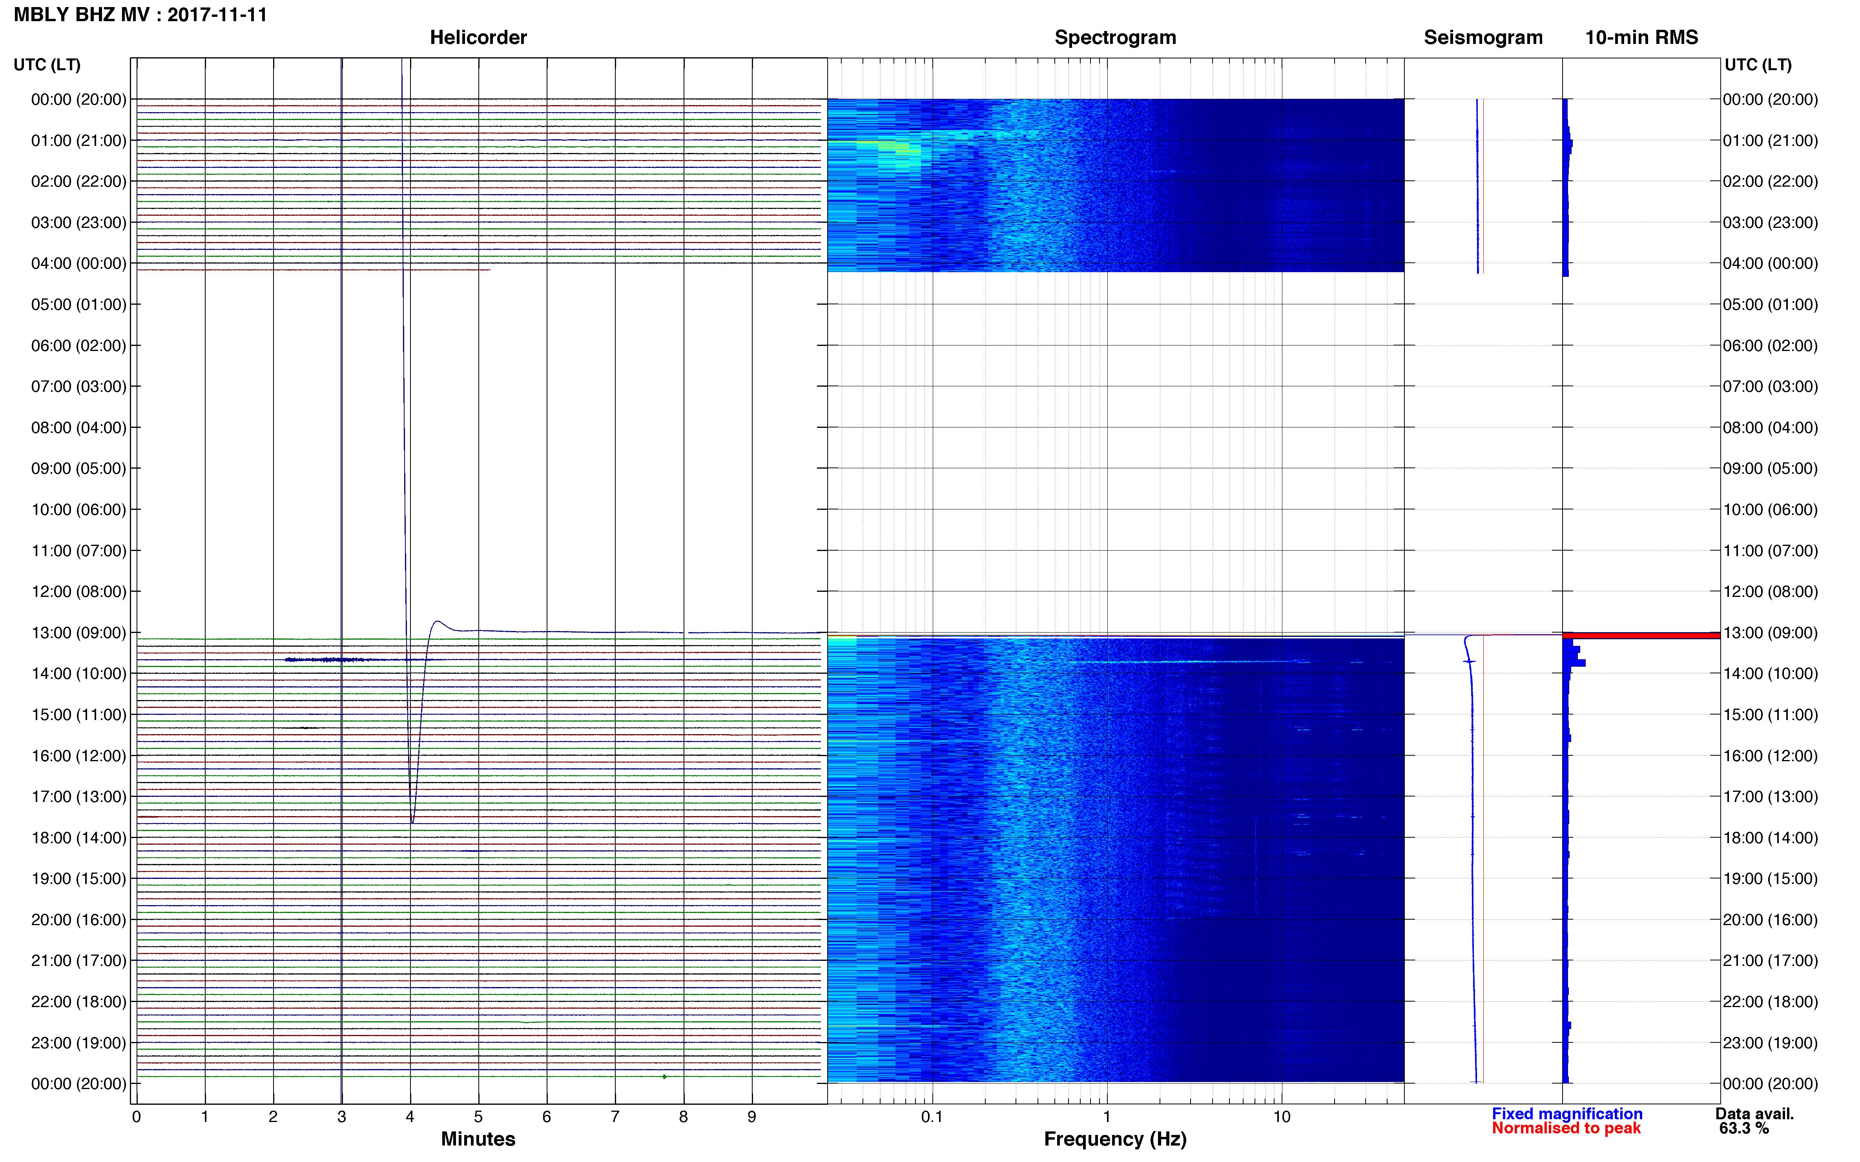The width and height of the screenshot is (1860, 1162).
Task: Click the 'Seismogram' panel heading
Action: (x=1483, y=38)
